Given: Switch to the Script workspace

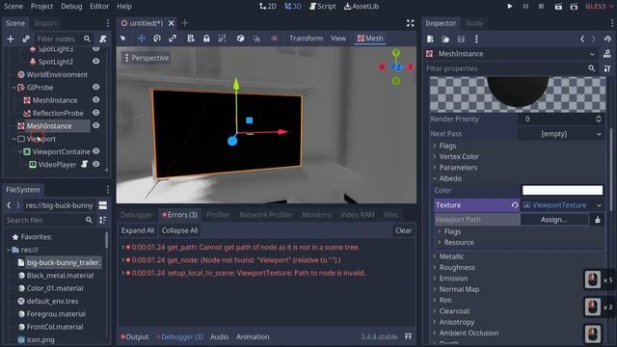Looking at the screenshot, I should click(323, 7).
